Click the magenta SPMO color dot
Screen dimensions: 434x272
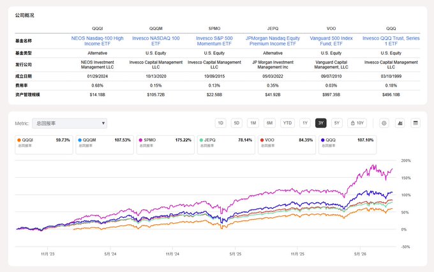(140, 140)
